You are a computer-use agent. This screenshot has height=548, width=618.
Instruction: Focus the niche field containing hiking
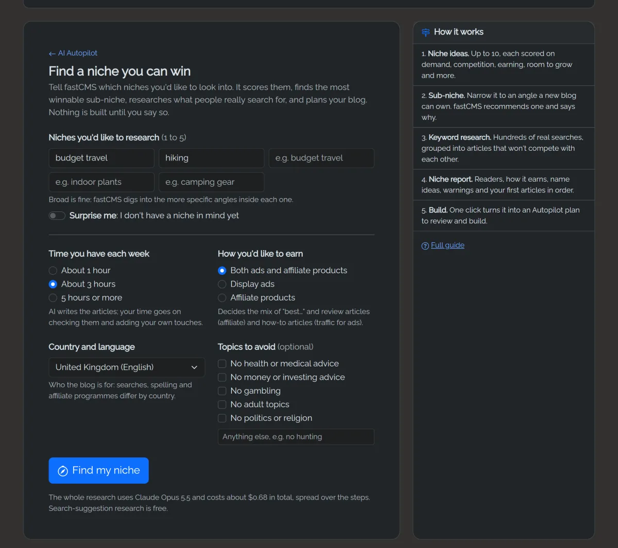[211, 158]
